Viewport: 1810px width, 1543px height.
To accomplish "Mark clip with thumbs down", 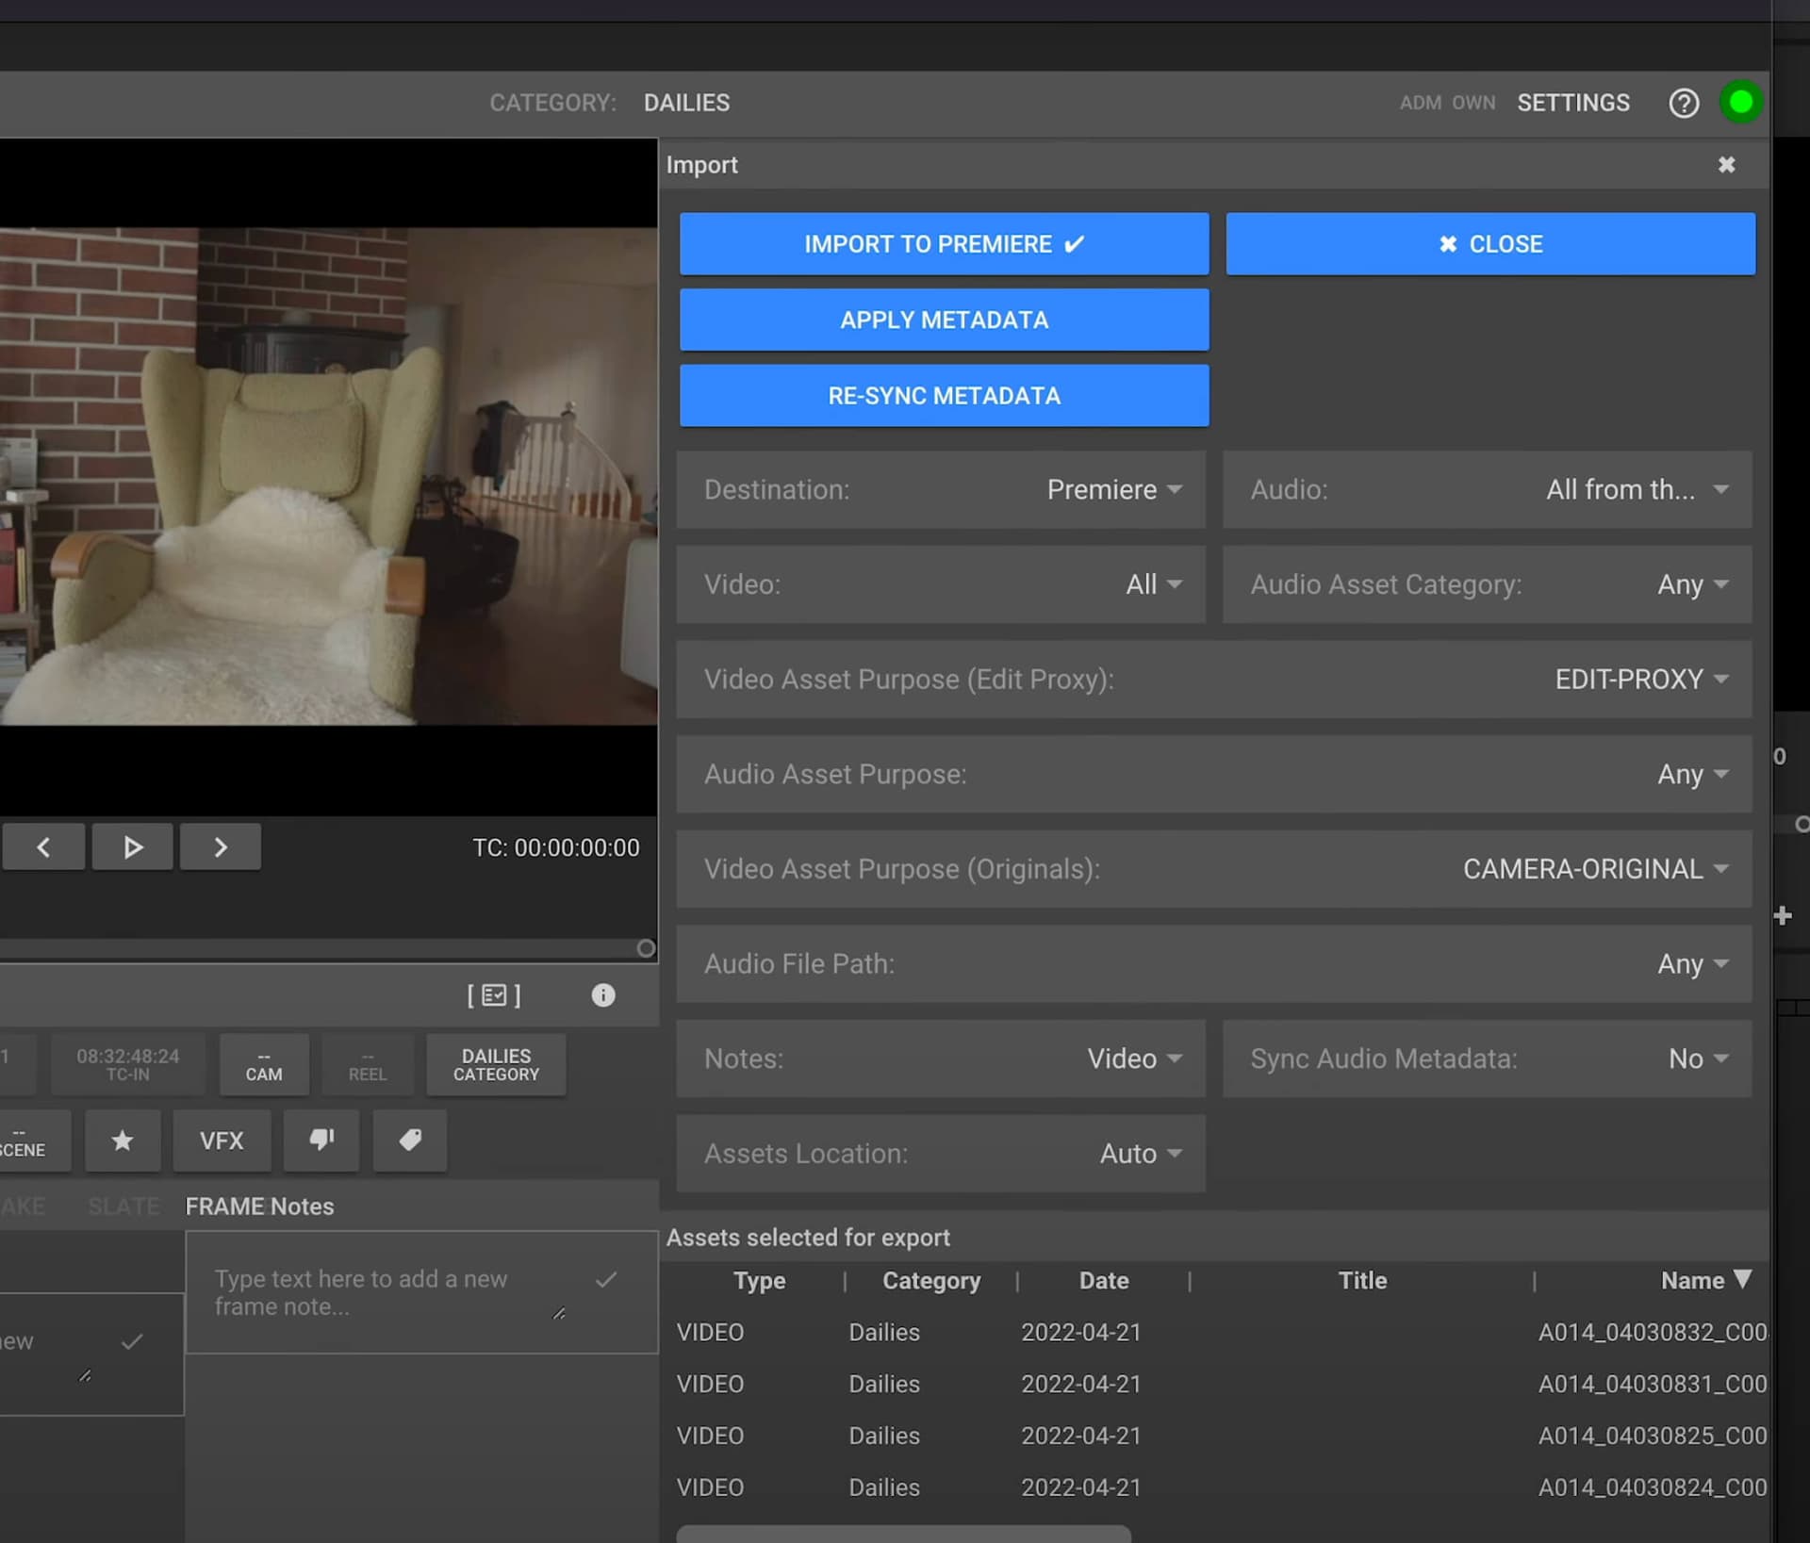I will 321,1141.
